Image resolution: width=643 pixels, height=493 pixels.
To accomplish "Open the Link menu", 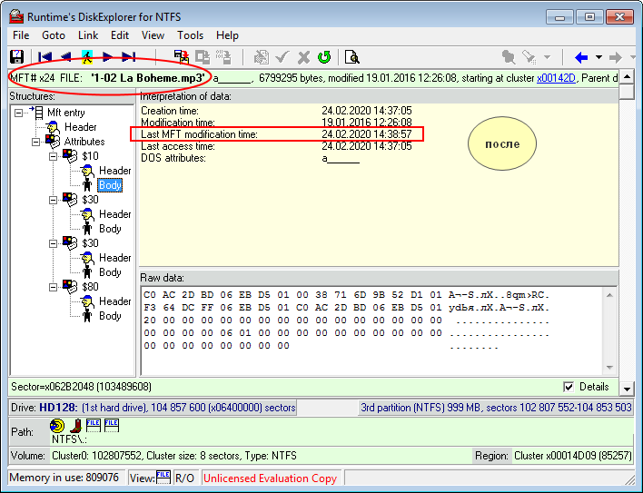I will (x=88, y=35).
